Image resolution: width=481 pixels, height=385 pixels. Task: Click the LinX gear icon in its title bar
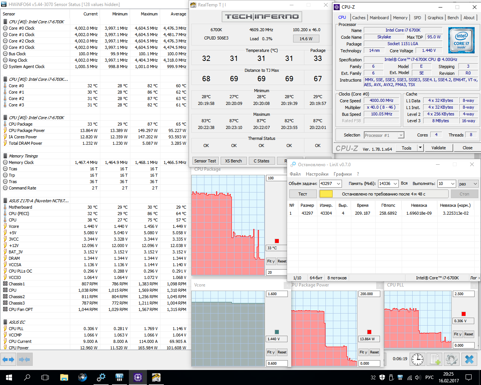point(293,164)
